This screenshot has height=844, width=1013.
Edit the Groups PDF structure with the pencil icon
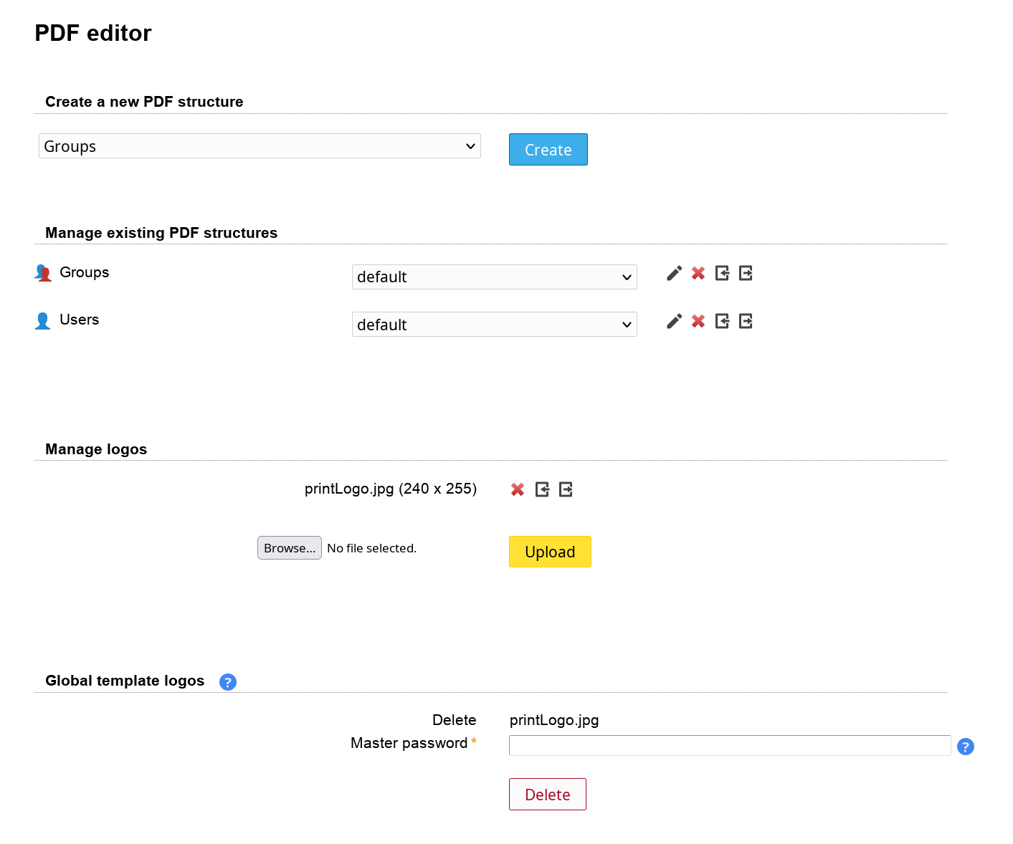point(674,274)
